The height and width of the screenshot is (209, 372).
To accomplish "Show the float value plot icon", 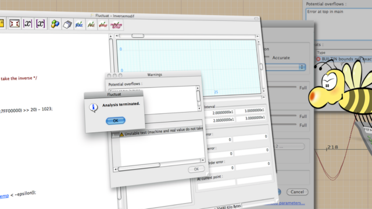I will tap(79, 24).
